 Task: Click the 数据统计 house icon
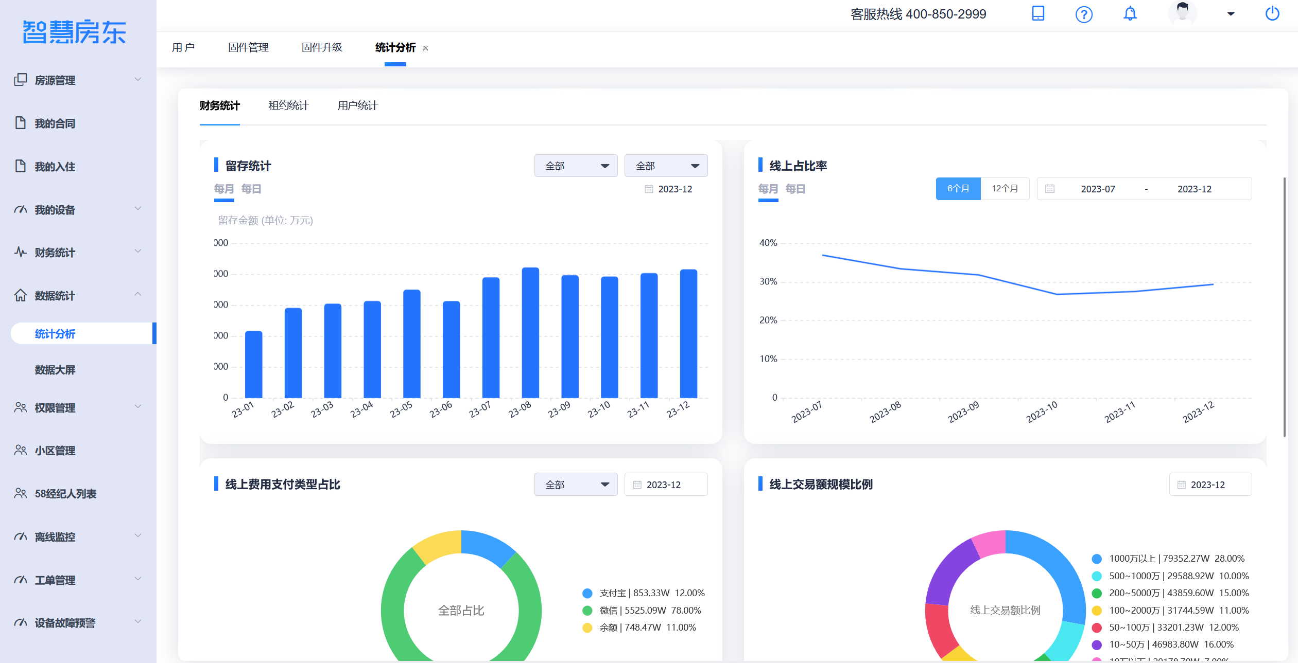tap(20, 295)
